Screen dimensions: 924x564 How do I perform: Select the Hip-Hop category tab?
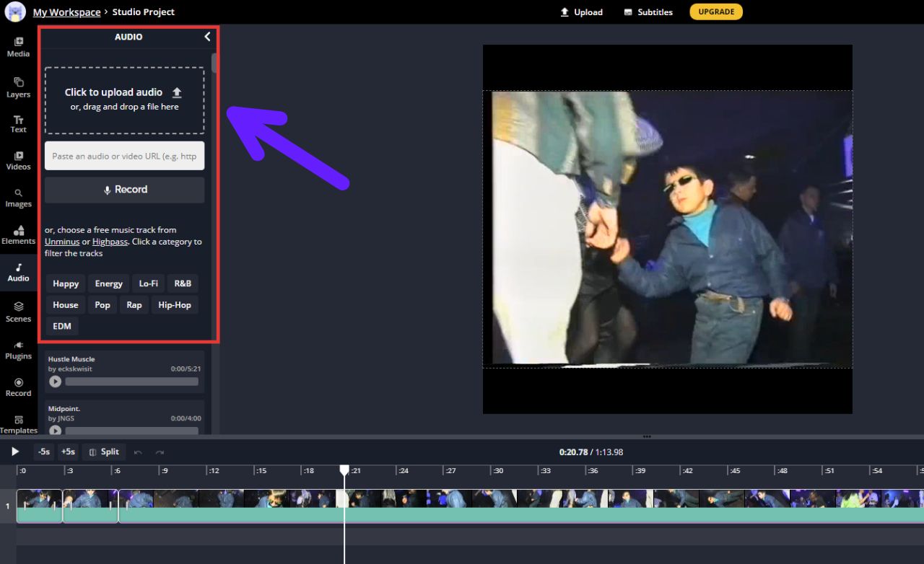pos(175,304)
